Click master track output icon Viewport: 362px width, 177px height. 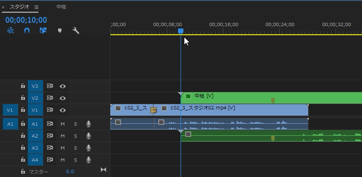point(103,170)
